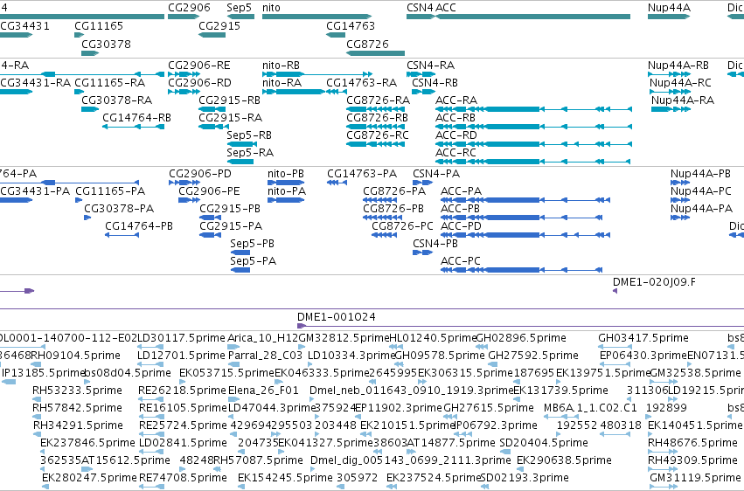744x491 pixels.
Task: Select transcript ACC-RA
Action: click(534, 109)
